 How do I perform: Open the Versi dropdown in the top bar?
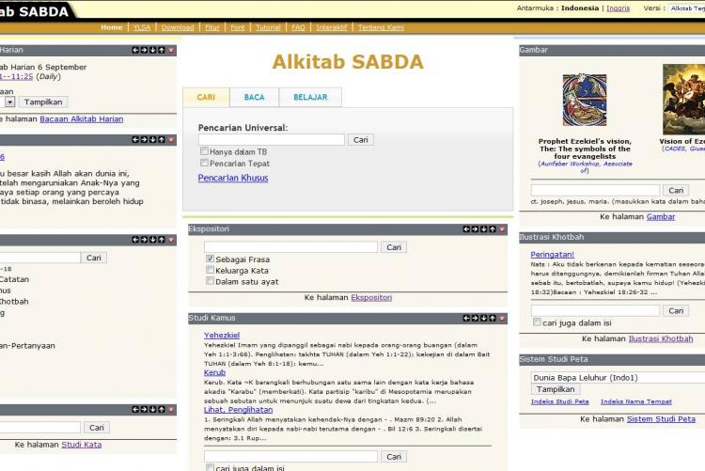tap(686, 8)
